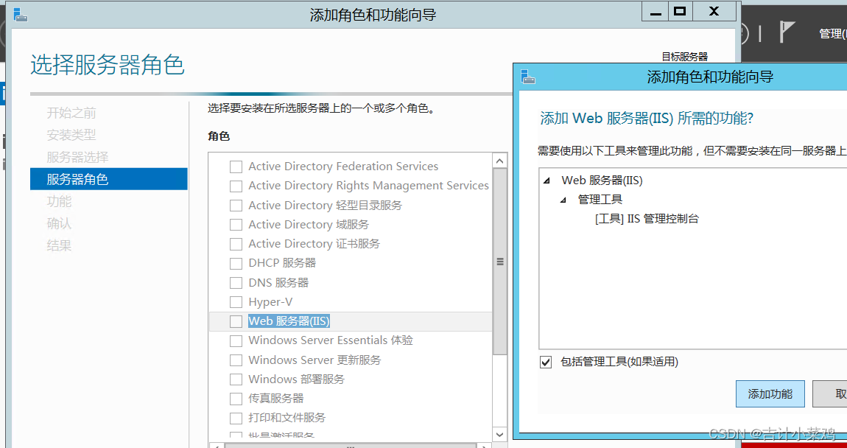Check Windows Server 更新服务 checkbox
Viewport: 847px width, 448px height.
[x=236, y=360]
